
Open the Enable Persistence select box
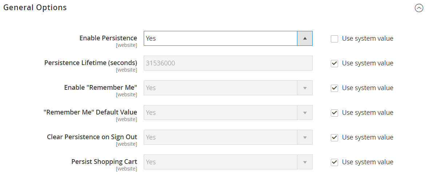(228, 39)
